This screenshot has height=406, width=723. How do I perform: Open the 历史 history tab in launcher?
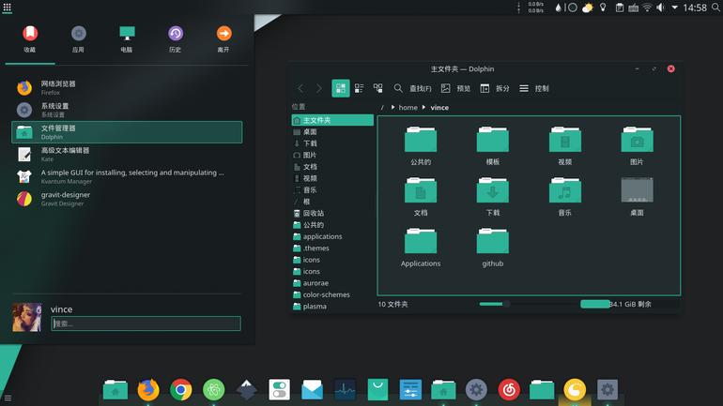click(176, 39)
